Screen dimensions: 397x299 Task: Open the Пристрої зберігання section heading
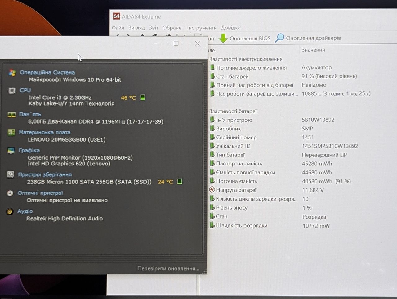[x=45, y=174]
